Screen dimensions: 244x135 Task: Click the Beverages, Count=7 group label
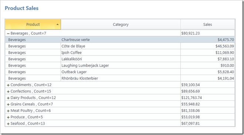[x=28, y=33]
